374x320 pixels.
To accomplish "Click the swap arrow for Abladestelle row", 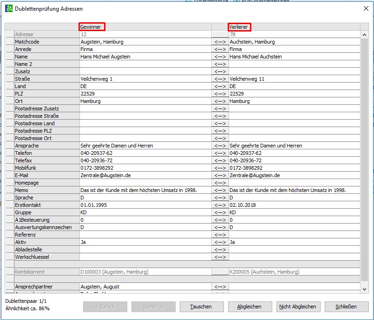I will (220, 250).
